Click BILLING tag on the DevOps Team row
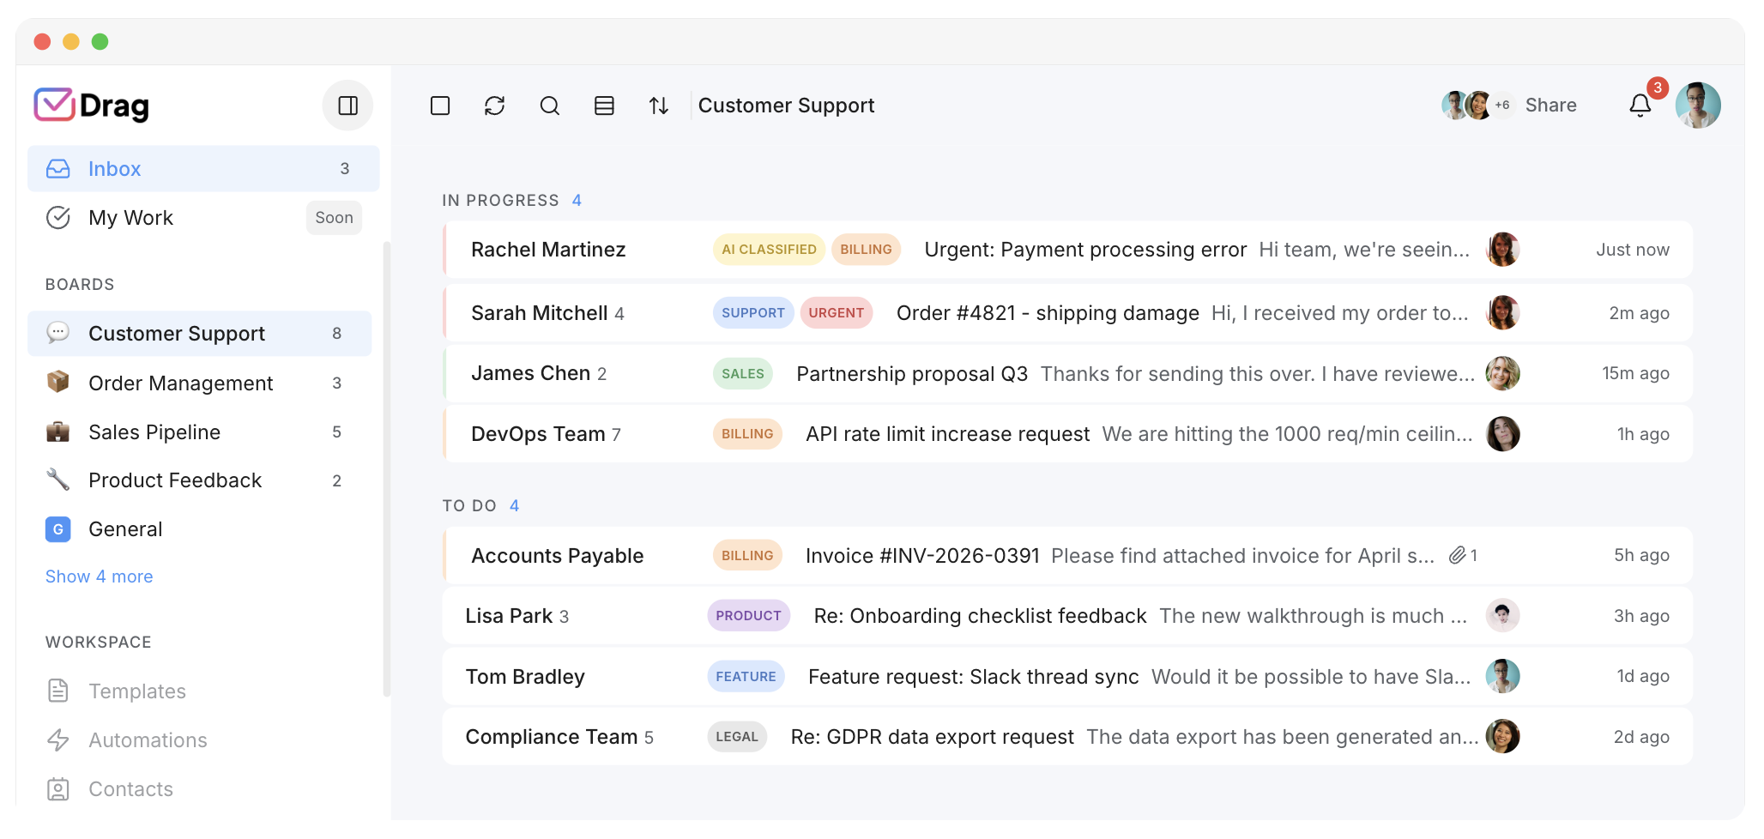Screen dimensions: 1764x839 pyautogui.click(x=747, y=434)
